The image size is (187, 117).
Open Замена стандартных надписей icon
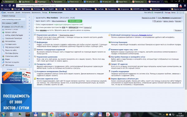35,49
